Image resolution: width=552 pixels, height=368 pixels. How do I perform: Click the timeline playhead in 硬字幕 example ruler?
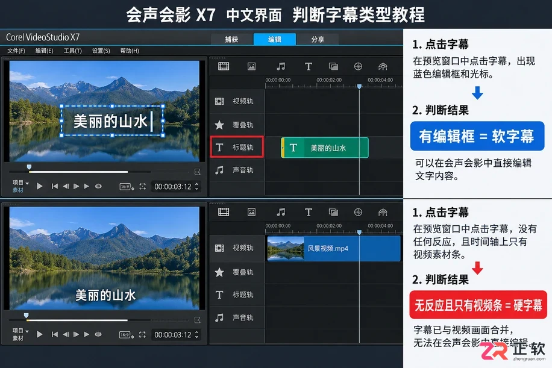pyautogui.click(x=359, y=232)
